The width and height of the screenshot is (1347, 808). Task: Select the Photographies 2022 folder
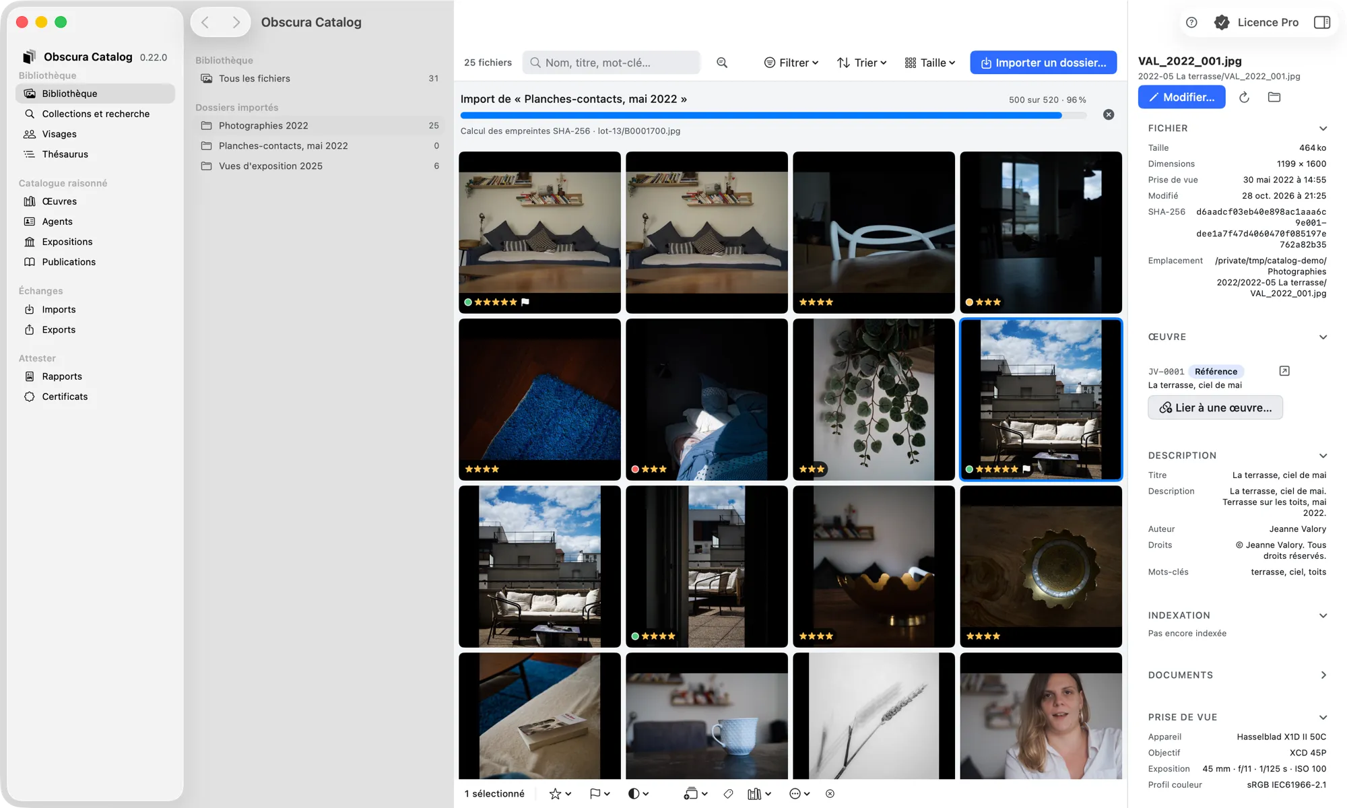click(x=320, y=125)
